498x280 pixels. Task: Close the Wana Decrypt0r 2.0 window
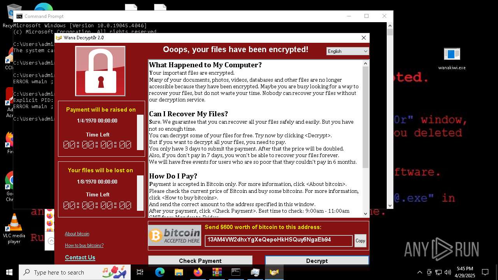[x=364, y=38]
